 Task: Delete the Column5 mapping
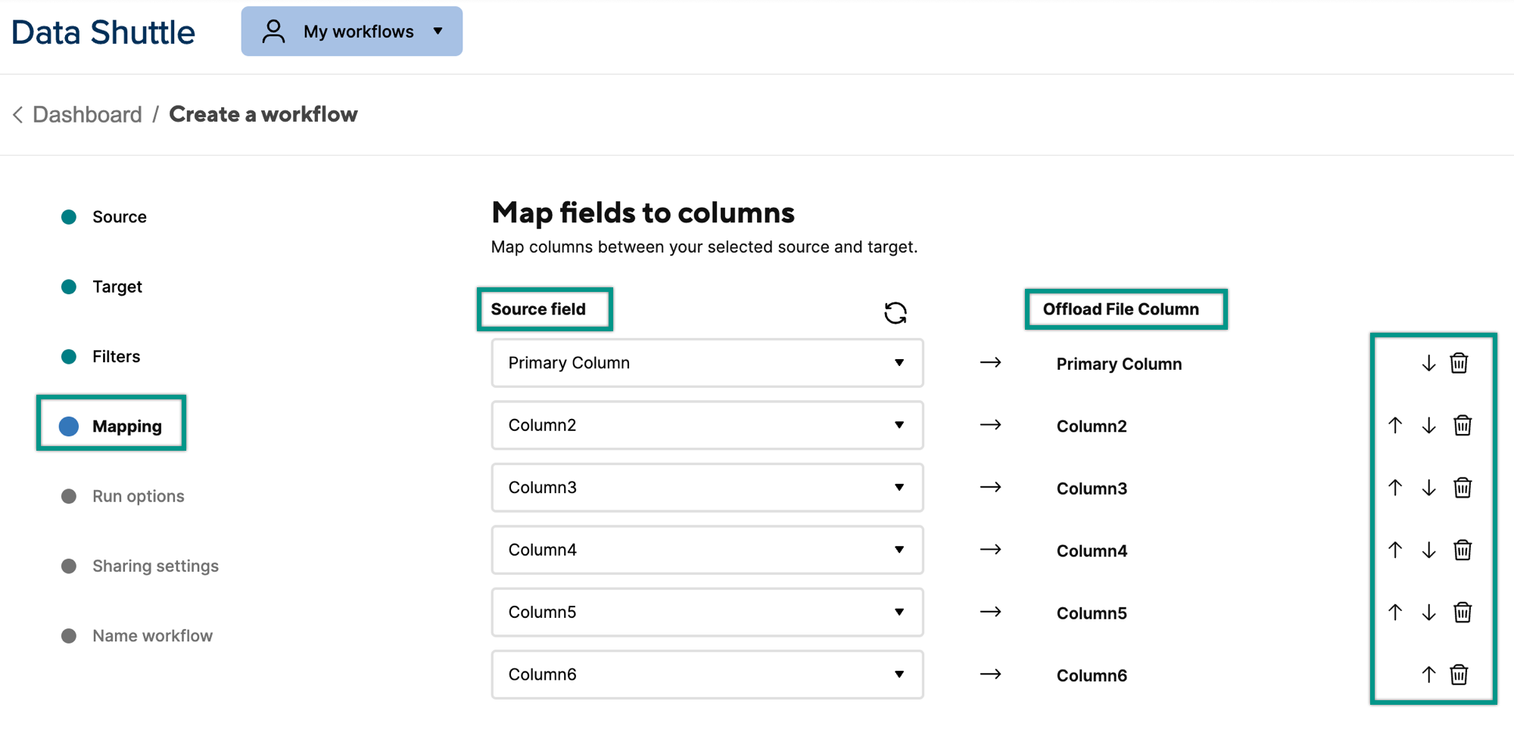coord(1463,612)
